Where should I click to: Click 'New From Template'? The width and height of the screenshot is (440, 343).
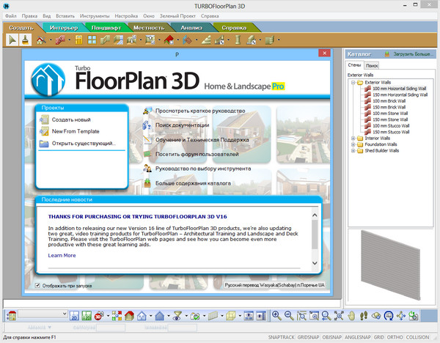pos(76,131)
